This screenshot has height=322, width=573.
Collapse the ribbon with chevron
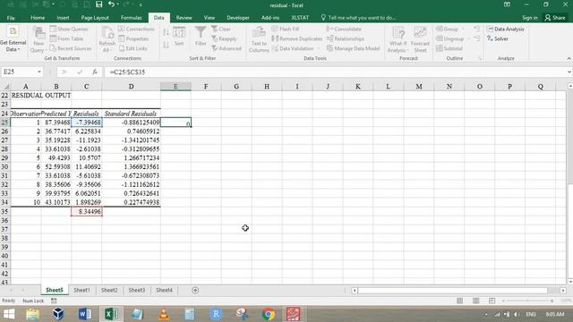(569, 59)
